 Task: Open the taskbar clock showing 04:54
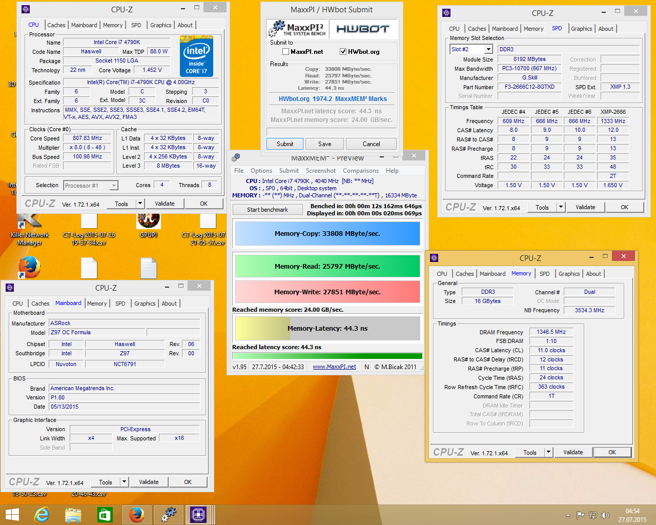(x=632, y=515)
